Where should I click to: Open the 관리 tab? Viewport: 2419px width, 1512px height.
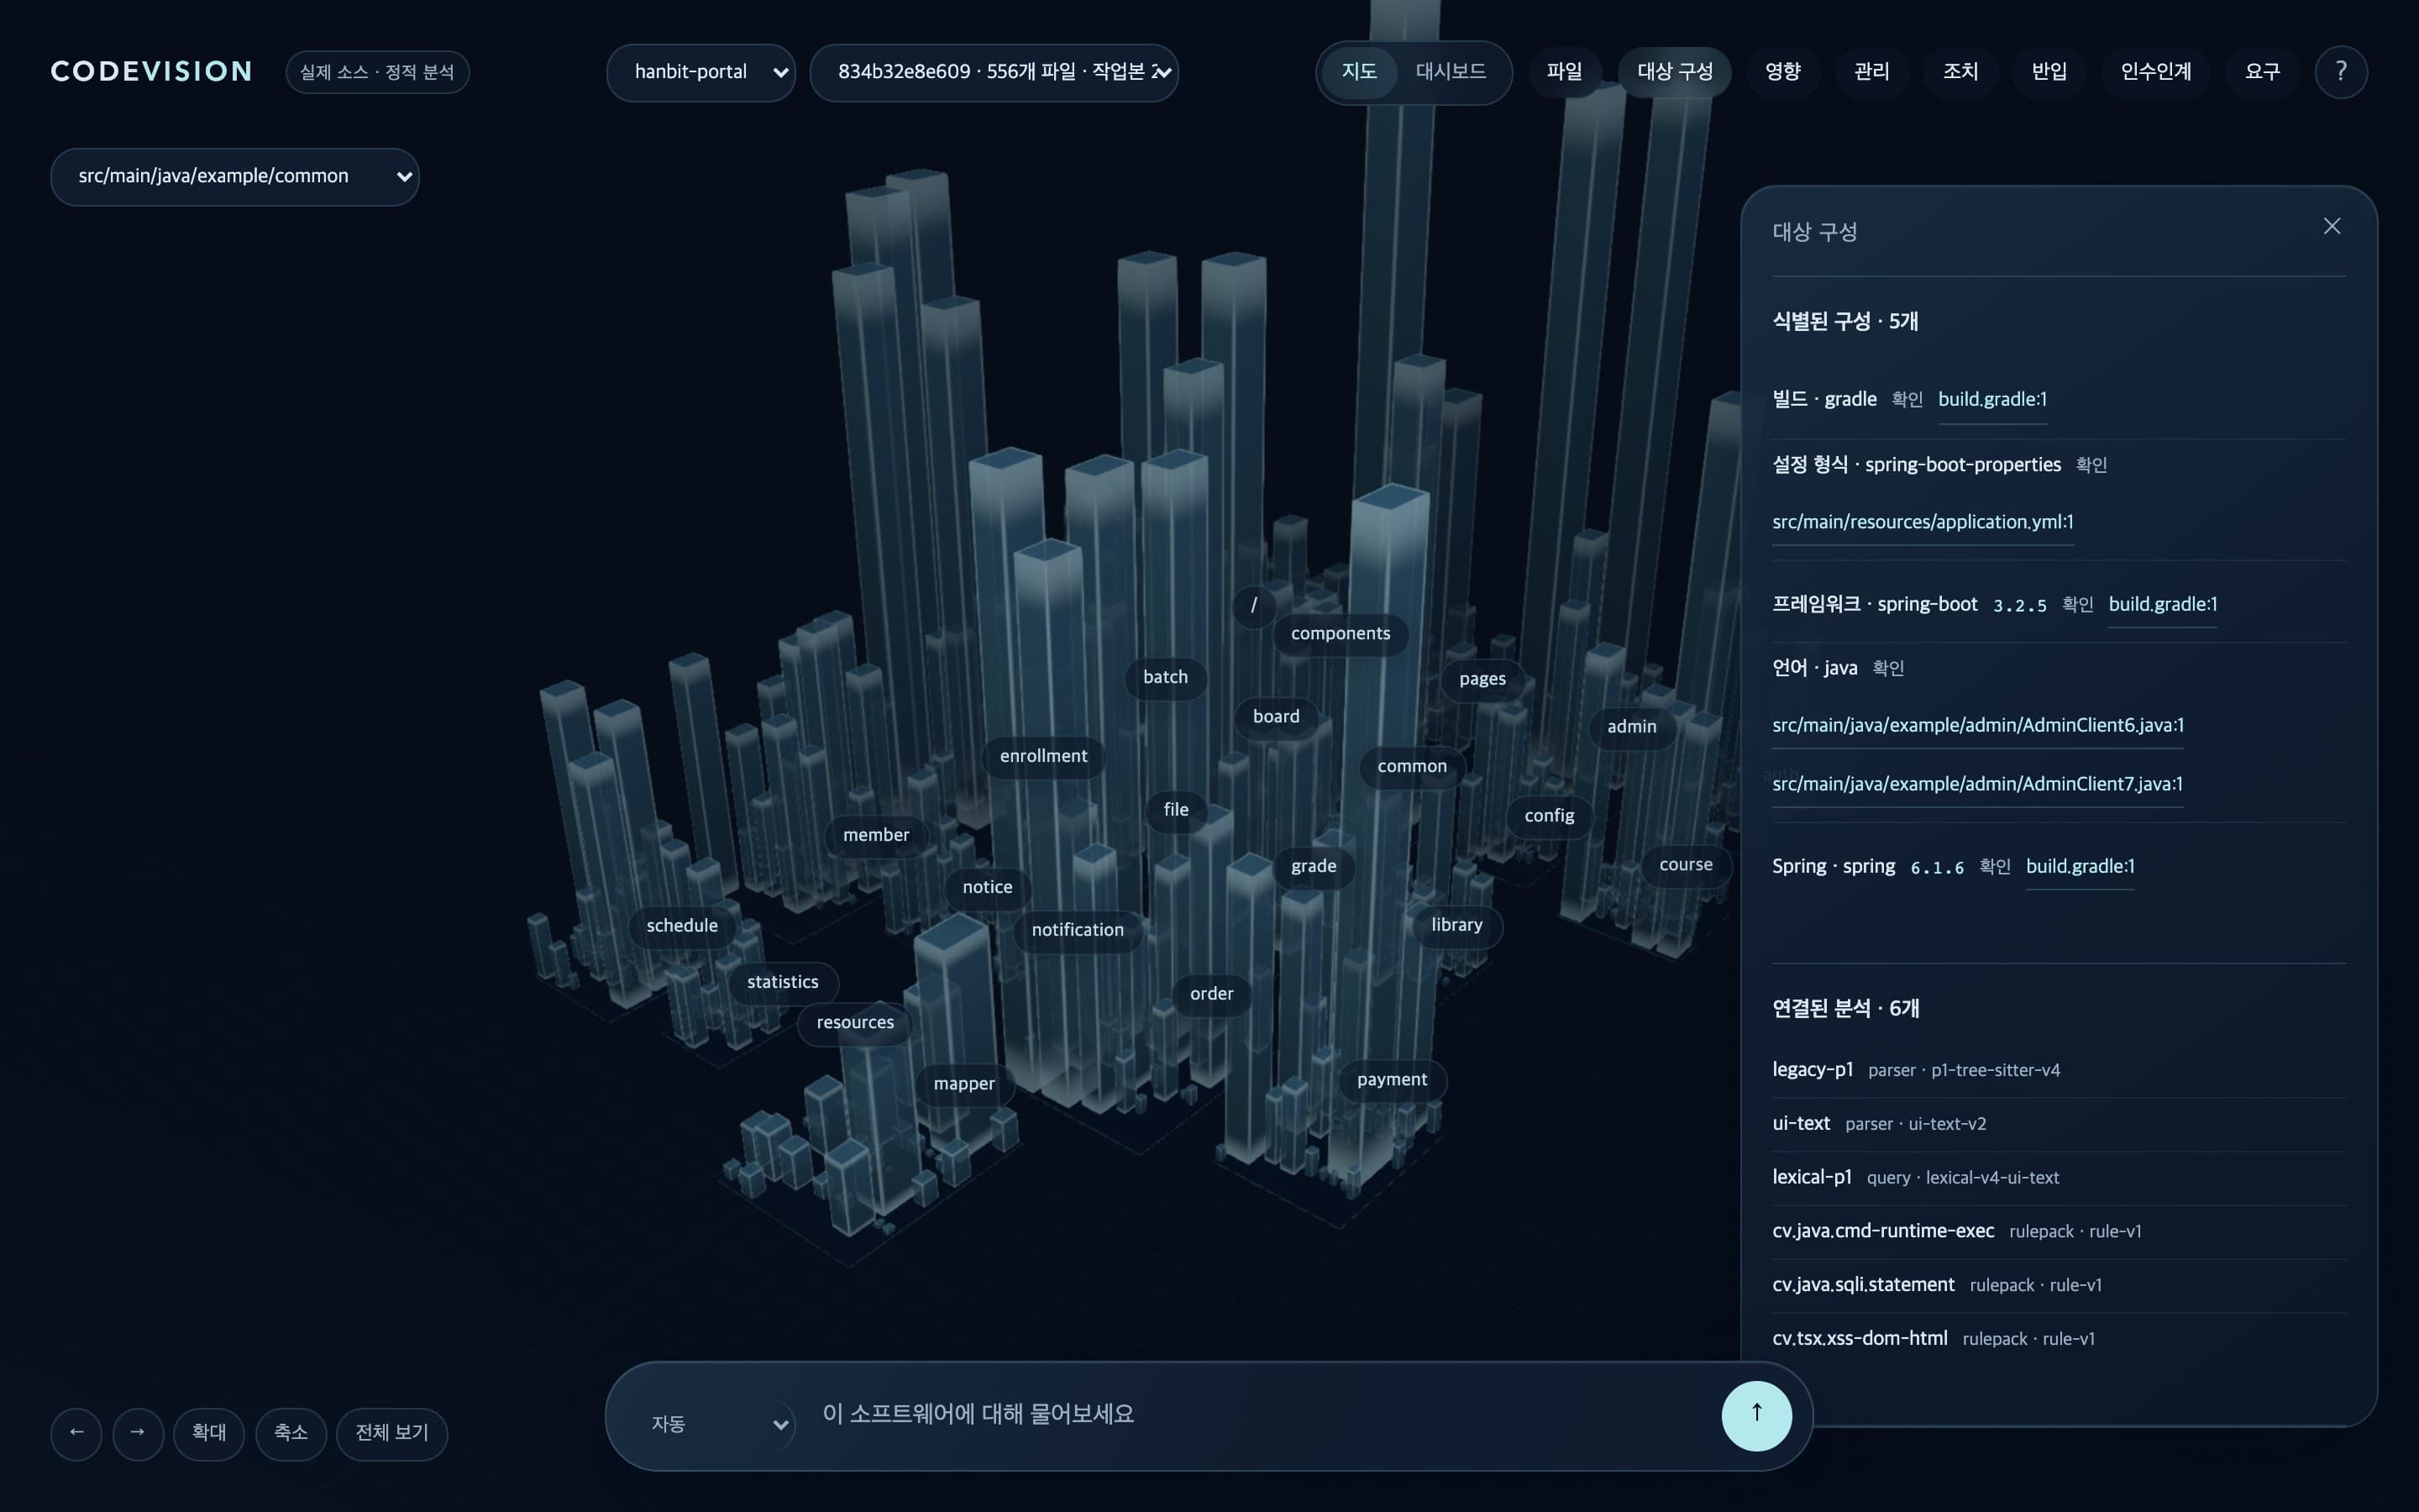(1871, 72)
